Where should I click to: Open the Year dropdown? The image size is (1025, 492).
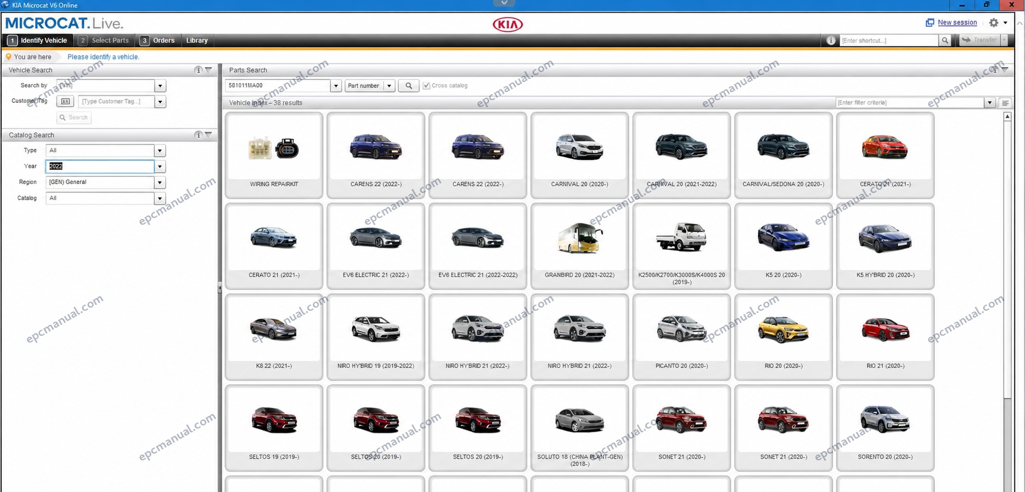coord(160,166)
